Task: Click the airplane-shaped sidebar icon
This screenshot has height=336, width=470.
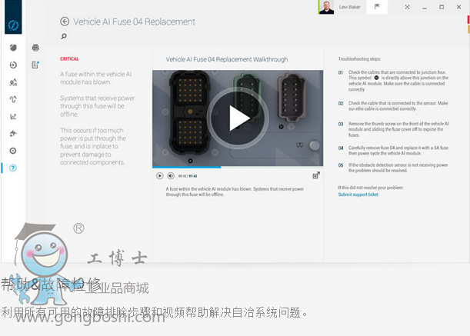Action: click(x=13, y=134)
